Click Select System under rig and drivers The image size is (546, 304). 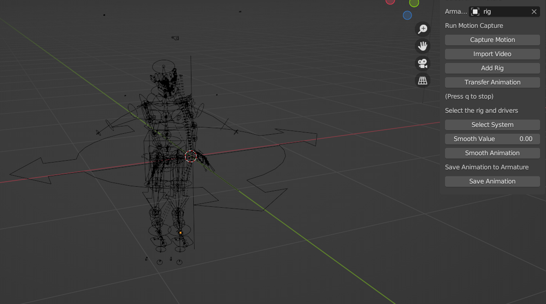pyautogui.click(x=492, y=125)
